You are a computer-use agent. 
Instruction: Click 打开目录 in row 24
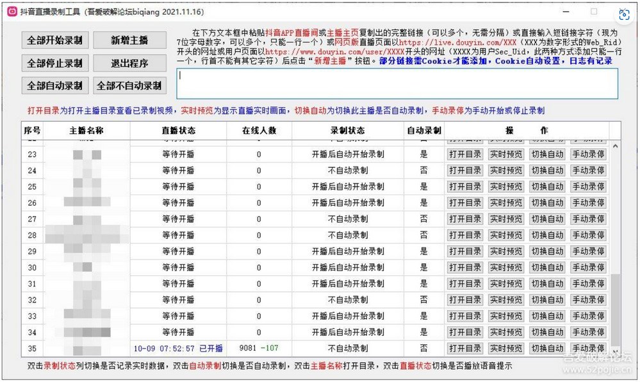point(465,170)
